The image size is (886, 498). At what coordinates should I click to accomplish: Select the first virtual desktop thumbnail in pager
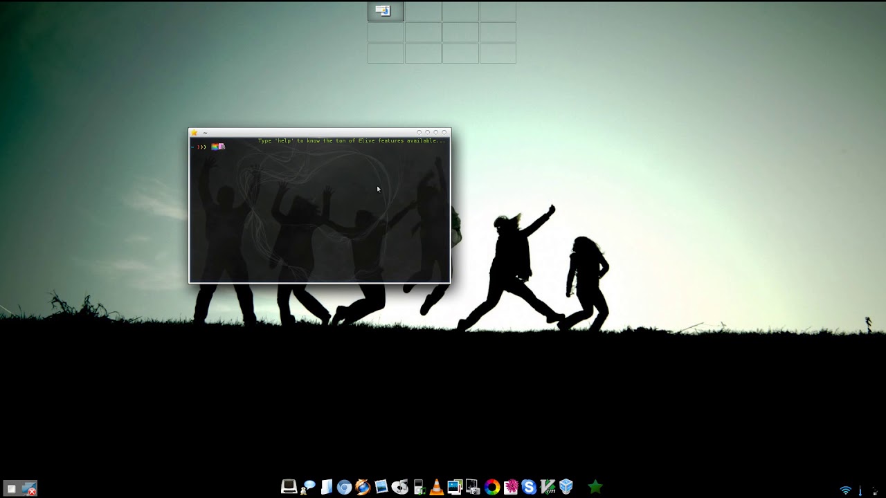[386, 11]
